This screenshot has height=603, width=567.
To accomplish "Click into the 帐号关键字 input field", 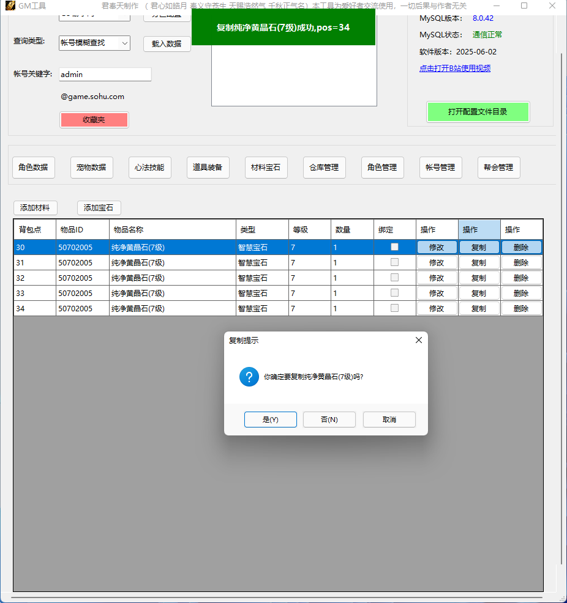I will coord(105,75).
